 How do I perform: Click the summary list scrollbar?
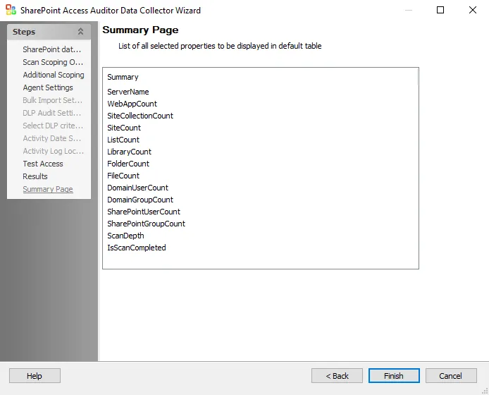click(417, 77)
